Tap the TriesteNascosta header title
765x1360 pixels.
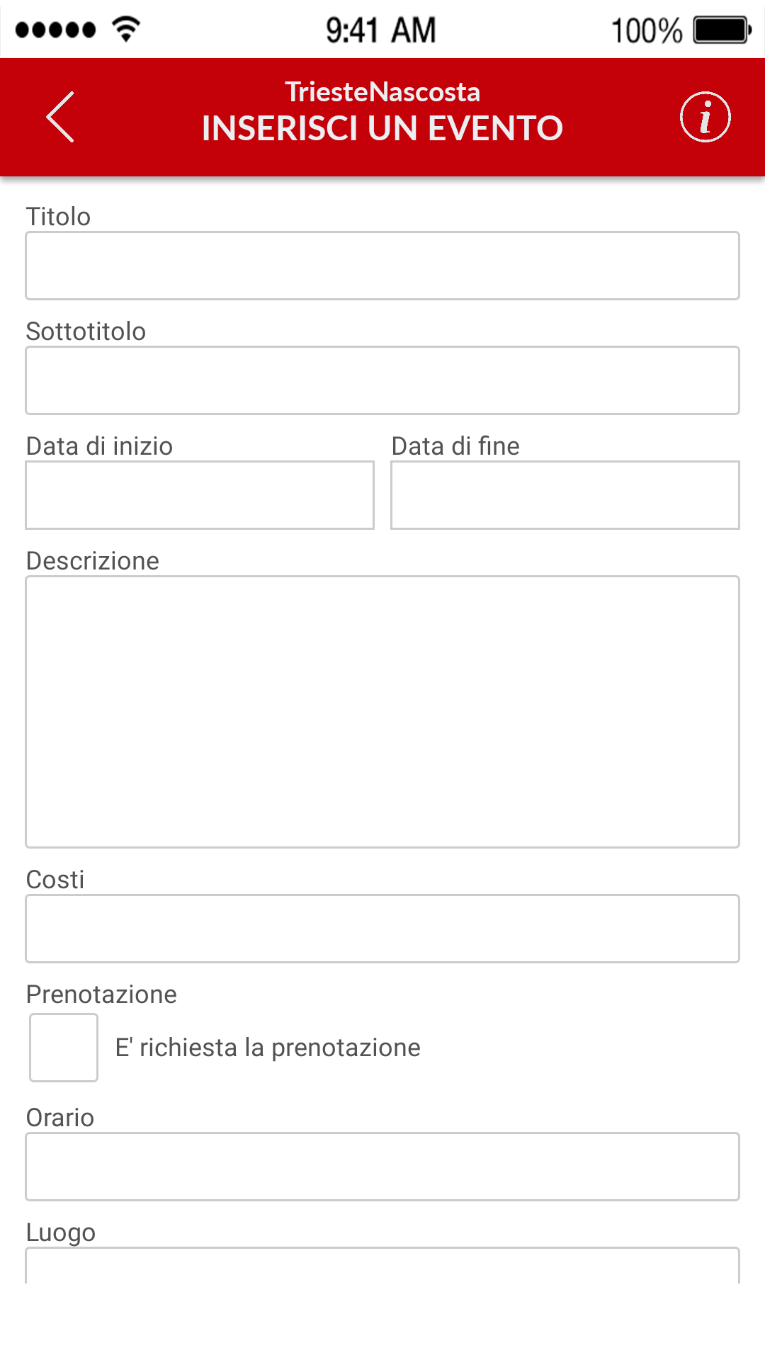pos(382,92)
